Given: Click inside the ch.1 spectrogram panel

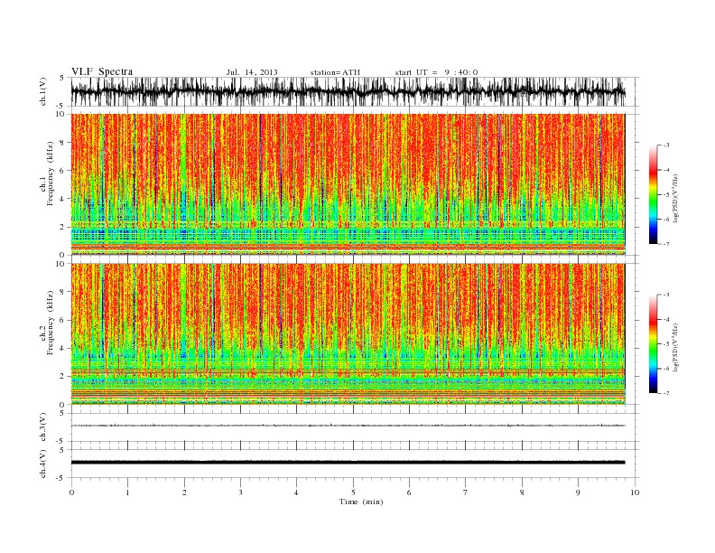Looking at the screenshot, I should [348, 184].
